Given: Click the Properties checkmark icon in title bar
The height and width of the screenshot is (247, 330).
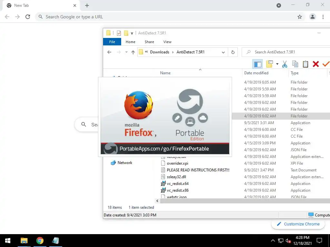Looking at the screenshot, I should [119, 33].
